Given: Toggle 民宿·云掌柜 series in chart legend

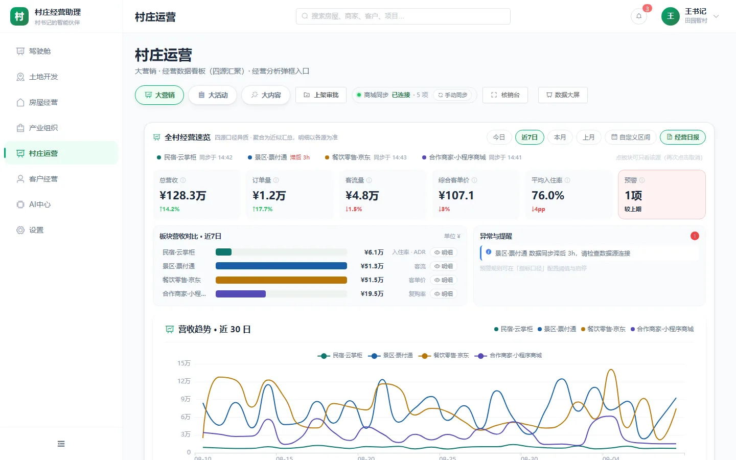Looking at the screenshot, I should (340, 355).
